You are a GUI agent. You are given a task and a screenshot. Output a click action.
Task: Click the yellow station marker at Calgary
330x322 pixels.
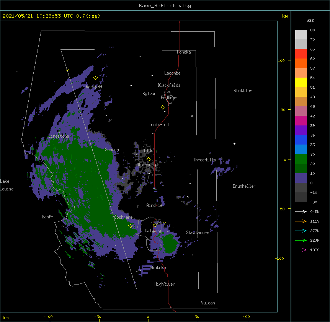[x=155, y=225]
